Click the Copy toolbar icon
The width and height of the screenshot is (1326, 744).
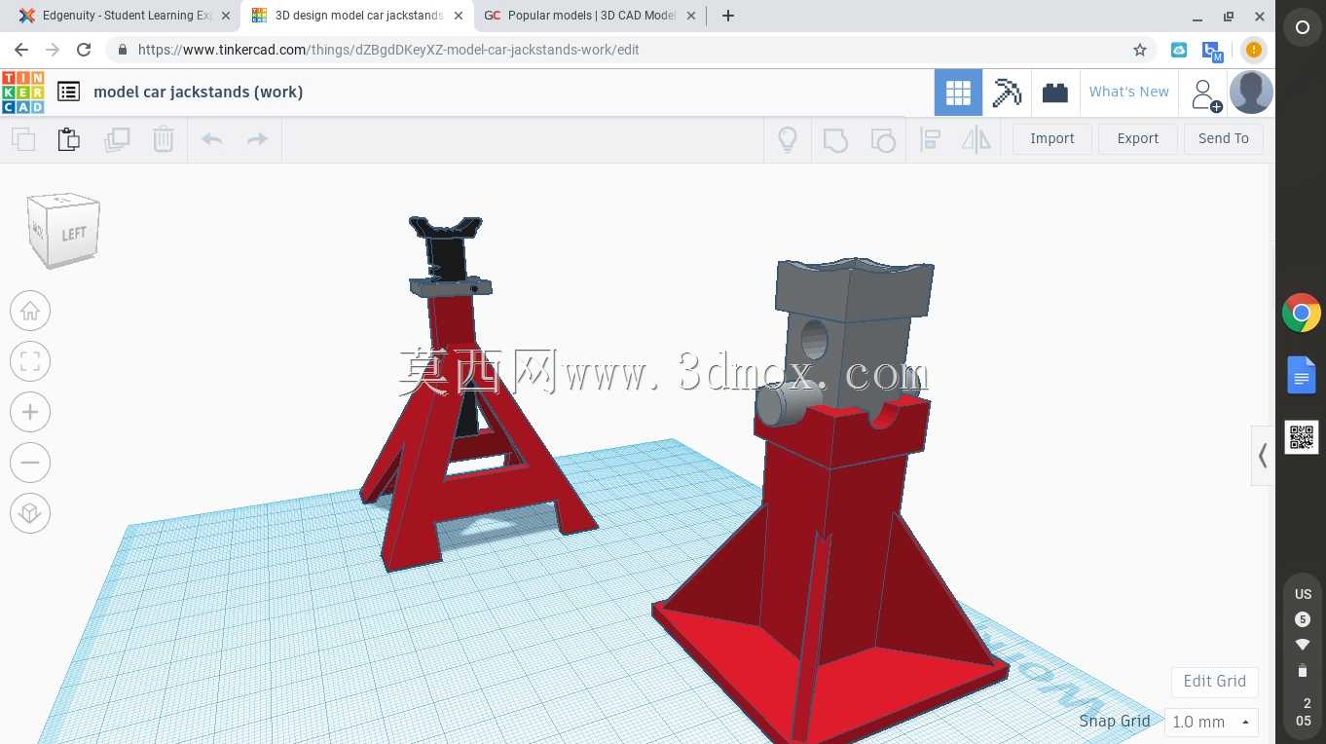coord(23,139)
